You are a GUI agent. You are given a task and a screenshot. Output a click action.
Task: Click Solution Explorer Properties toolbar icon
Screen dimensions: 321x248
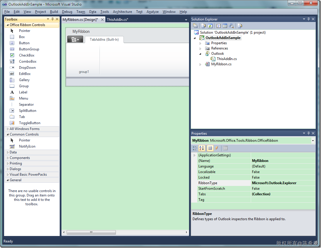coord(195,26)
